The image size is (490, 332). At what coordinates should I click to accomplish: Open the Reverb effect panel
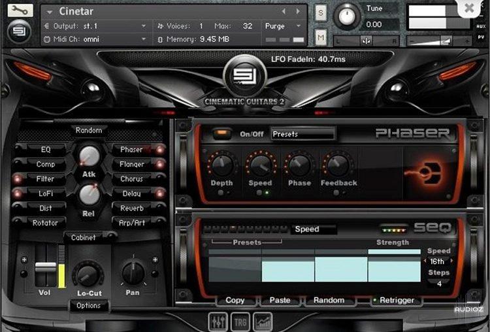pos(131,208)
